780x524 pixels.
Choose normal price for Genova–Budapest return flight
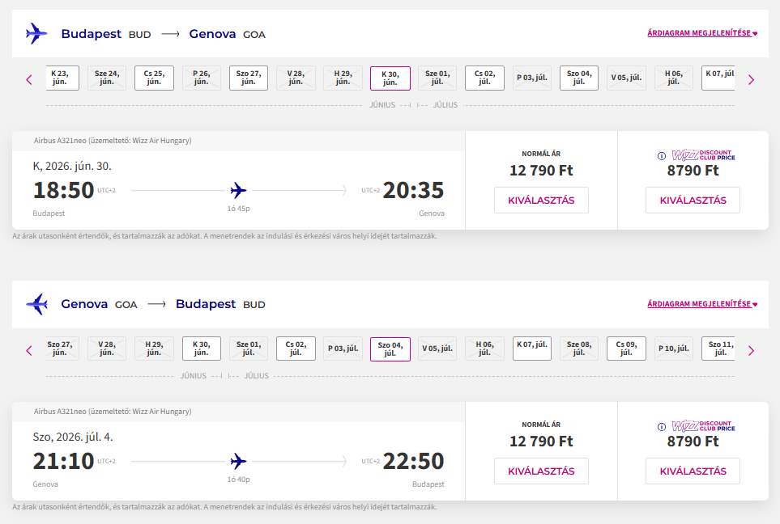541,471
